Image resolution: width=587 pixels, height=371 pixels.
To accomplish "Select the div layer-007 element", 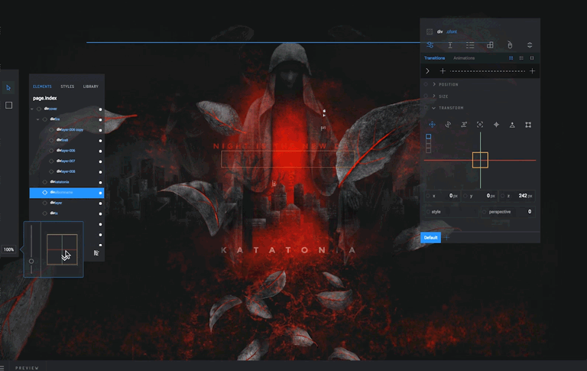I will [x=66, y=161].
